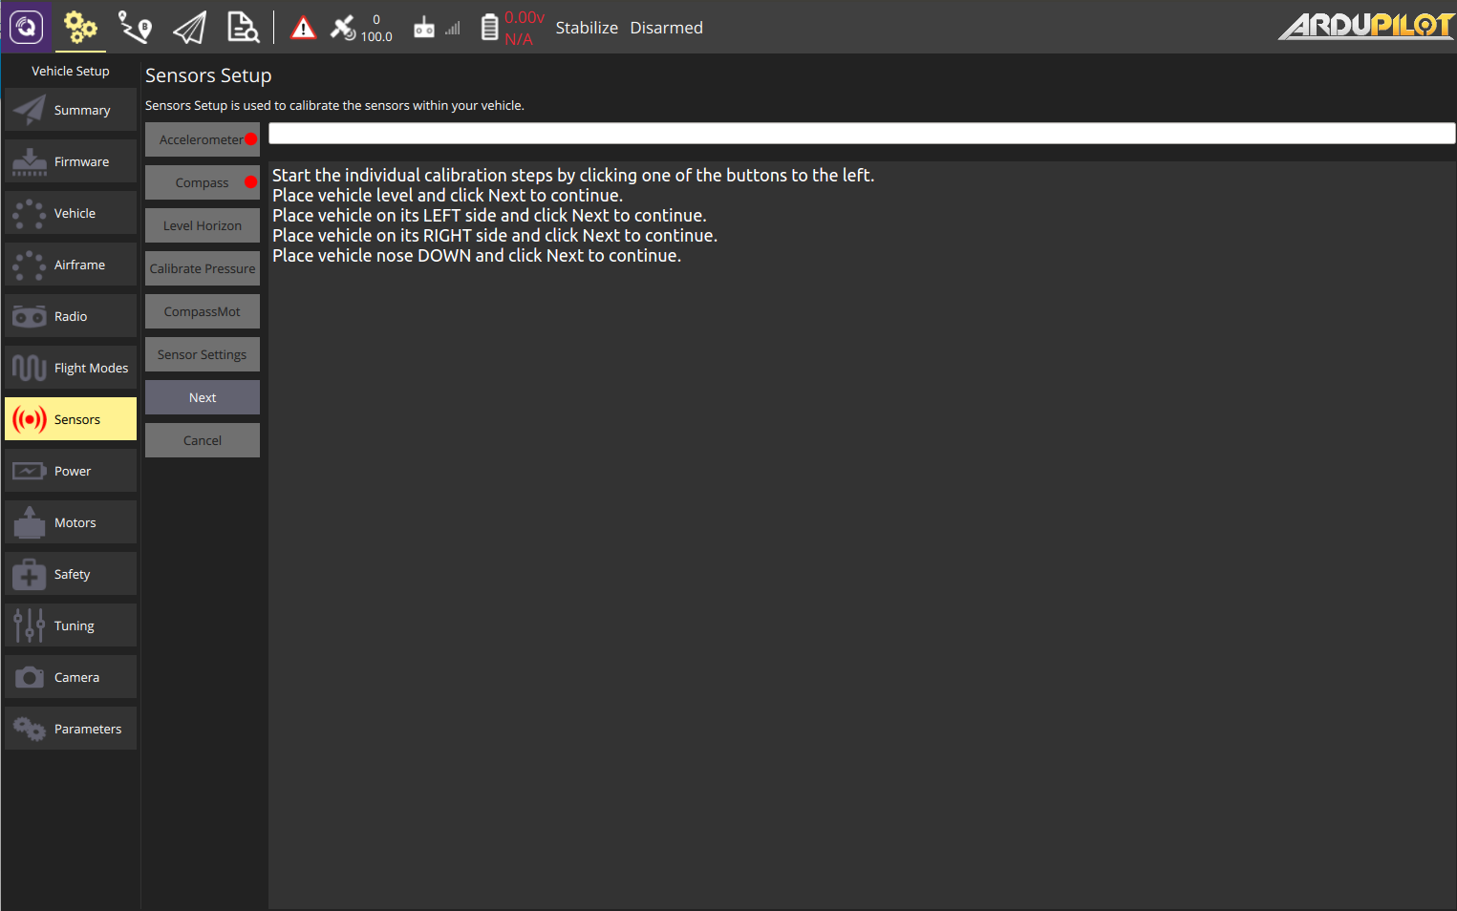Screen dimensions: 1457x911
Task: Click the 'LEFT side' instruction line
Action: (489, 215)
